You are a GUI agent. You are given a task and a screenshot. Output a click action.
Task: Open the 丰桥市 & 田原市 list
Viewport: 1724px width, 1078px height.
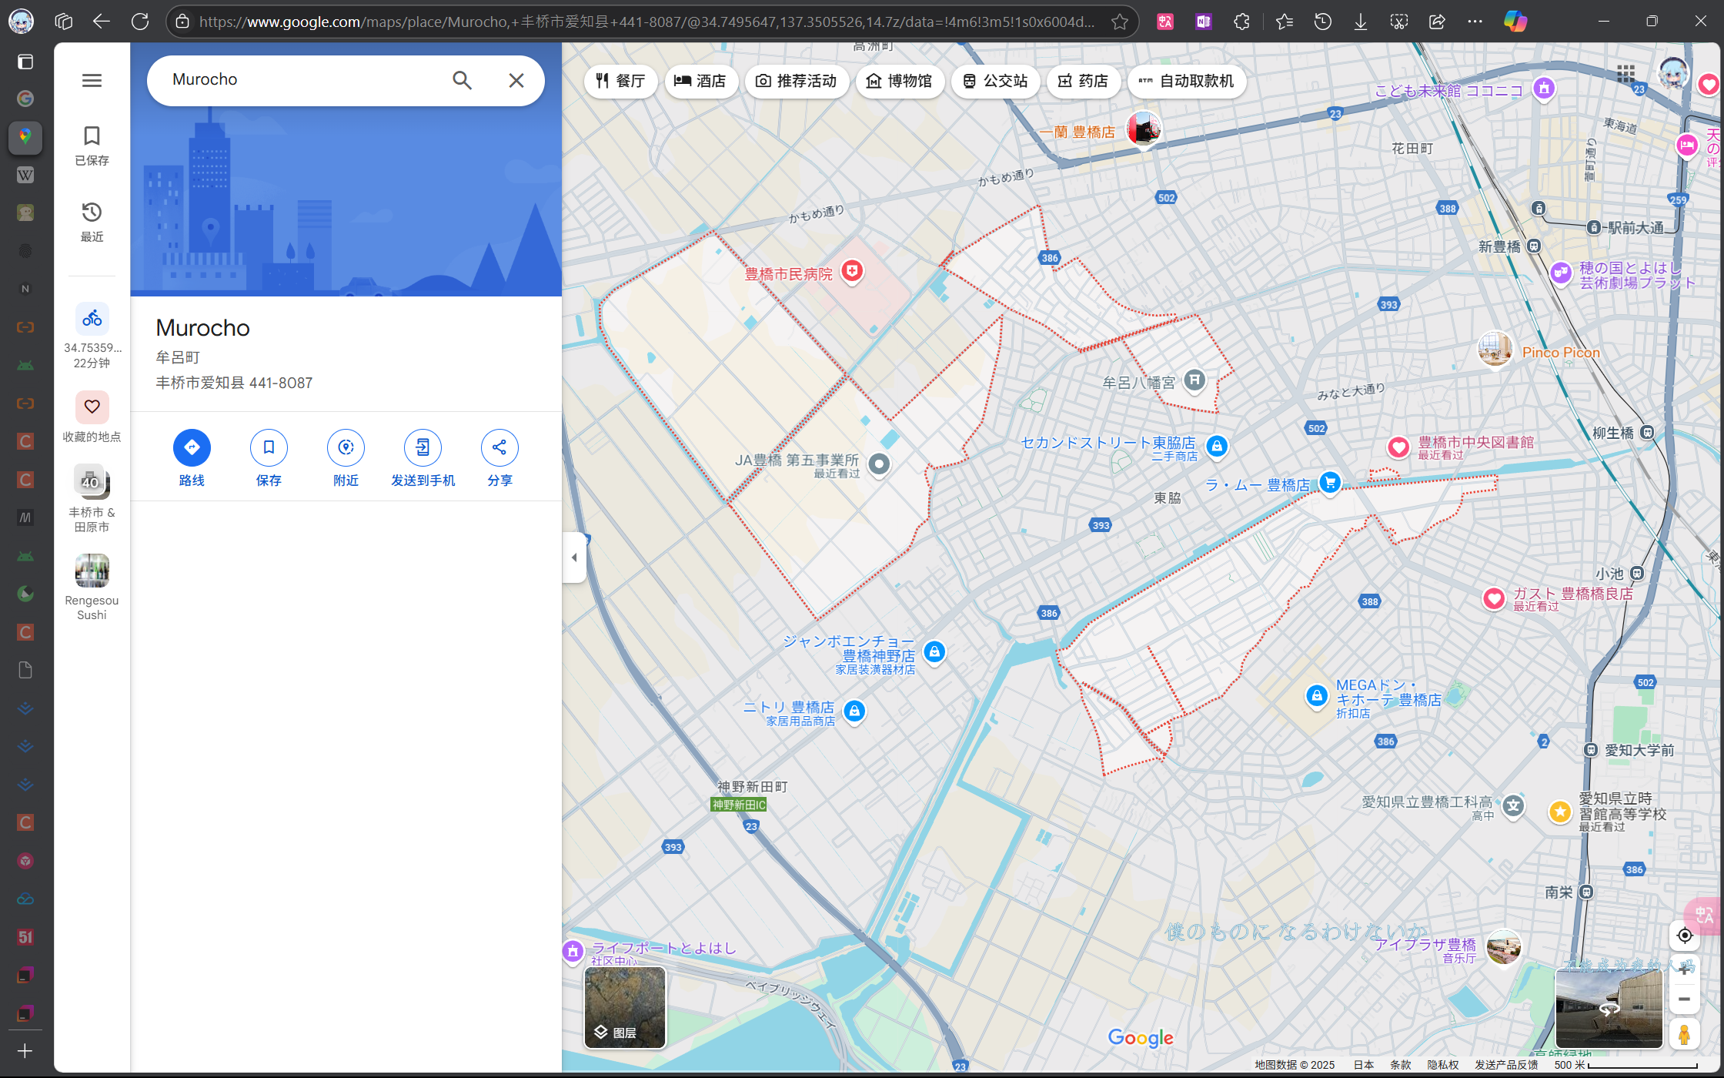point(92,498)
